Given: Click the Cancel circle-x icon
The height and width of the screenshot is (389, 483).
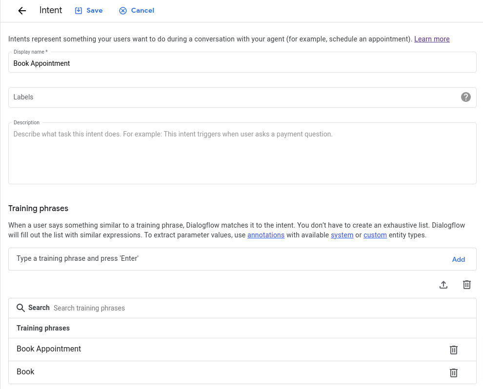Looking at the screenshot, I should pyautogui.click(x=123, y=11).
